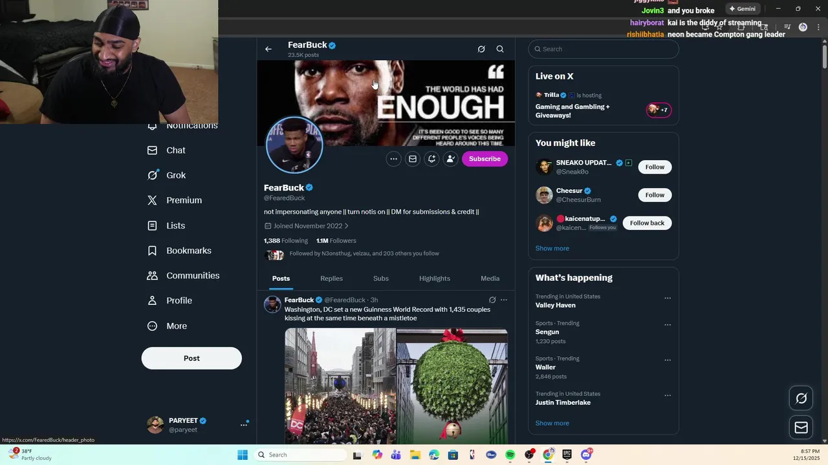Image resolution: width=828 pixels, height=465 pixels.
Task: Search FearBuck's posts via magnifier icon
Action: click(x=500, y=49)
